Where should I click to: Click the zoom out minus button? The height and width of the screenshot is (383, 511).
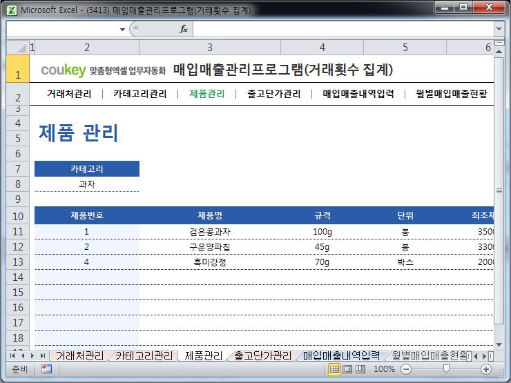(406, 369)
